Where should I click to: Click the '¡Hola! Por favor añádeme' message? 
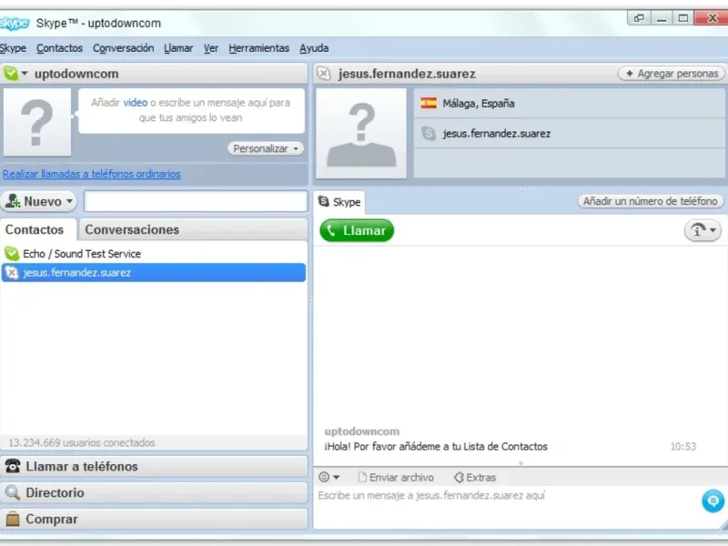coord(436,447)
